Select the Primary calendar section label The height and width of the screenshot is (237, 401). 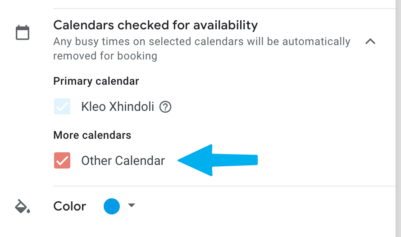click(96, 81)
